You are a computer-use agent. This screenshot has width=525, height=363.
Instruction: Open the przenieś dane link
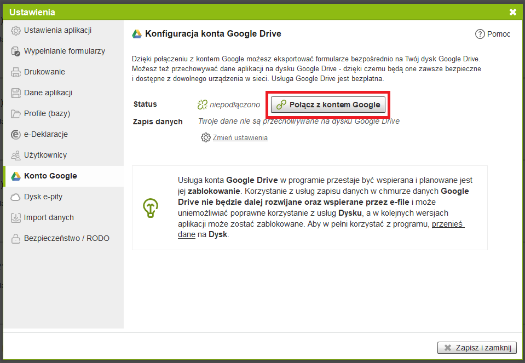pos(448,224)
